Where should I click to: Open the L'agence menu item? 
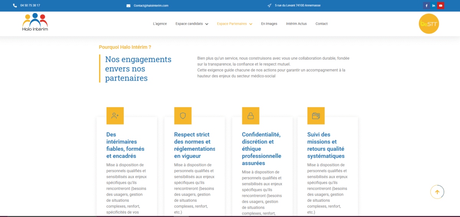pos(160,24)
